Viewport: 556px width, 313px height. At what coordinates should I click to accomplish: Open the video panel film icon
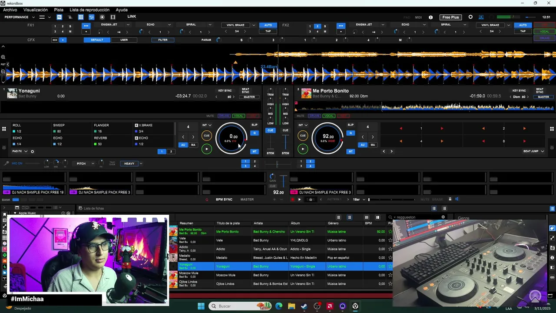coord(113,17)
